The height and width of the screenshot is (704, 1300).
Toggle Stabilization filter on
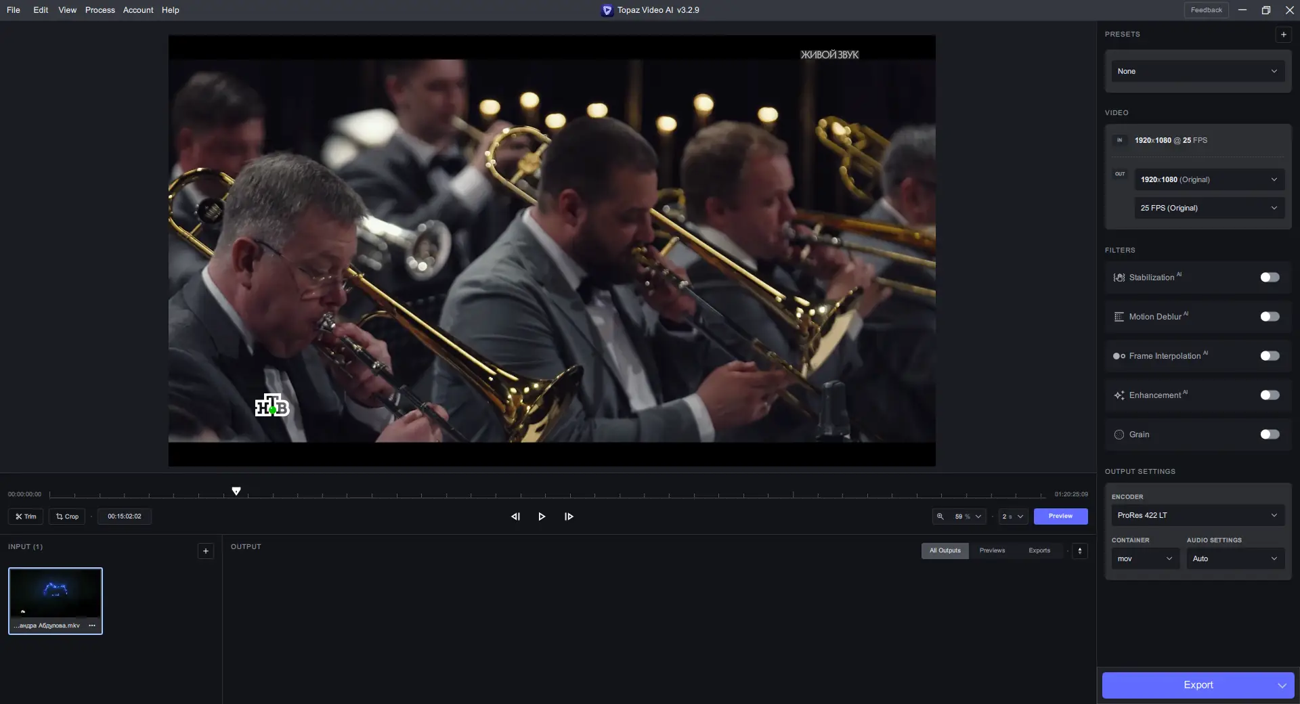(x=1270, y=278)
